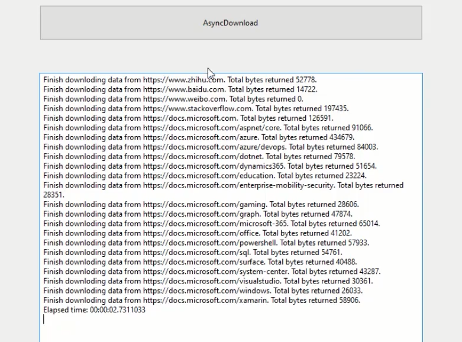Click the windows result with 26033 bytes
The height and width of the screenshot is (342, 462).
pos(203,291)
